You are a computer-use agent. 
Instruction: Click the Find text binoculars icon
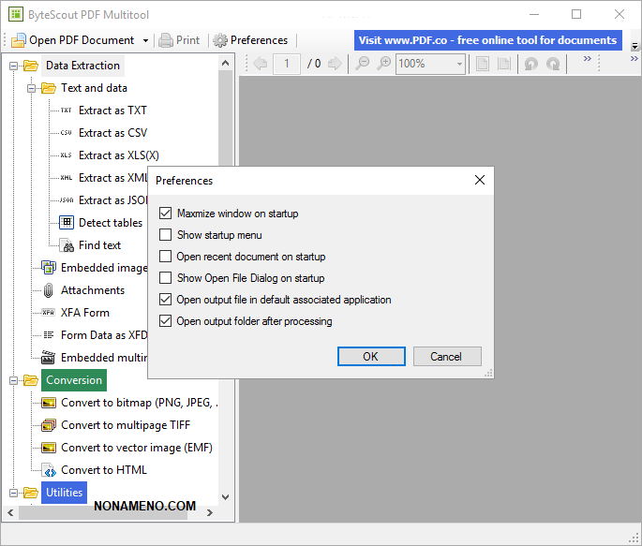(67, 245)
